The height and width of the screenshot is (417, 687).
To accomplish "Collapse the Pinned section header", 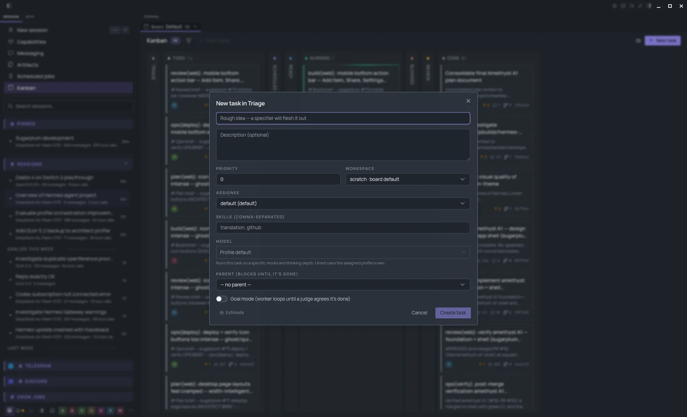I will click(68, 124).
